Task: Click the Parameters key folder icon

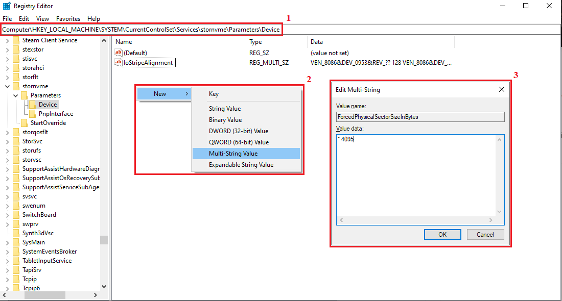Action: pos(24,95)
